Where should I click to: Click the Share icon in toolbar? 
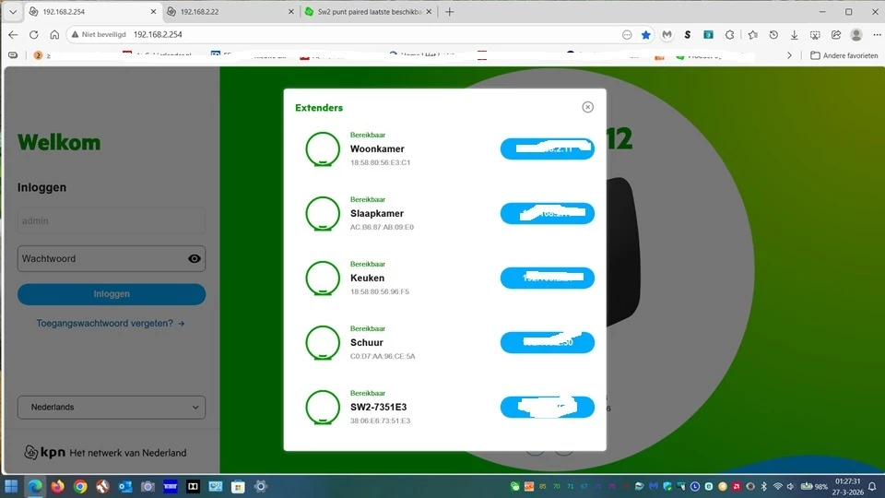(x=836, y=35)
